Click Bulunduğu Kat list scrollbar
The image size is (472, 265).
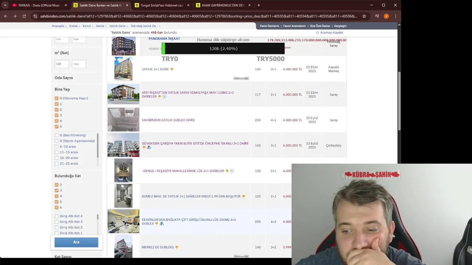pyautogui.click(x=98, y=217)
